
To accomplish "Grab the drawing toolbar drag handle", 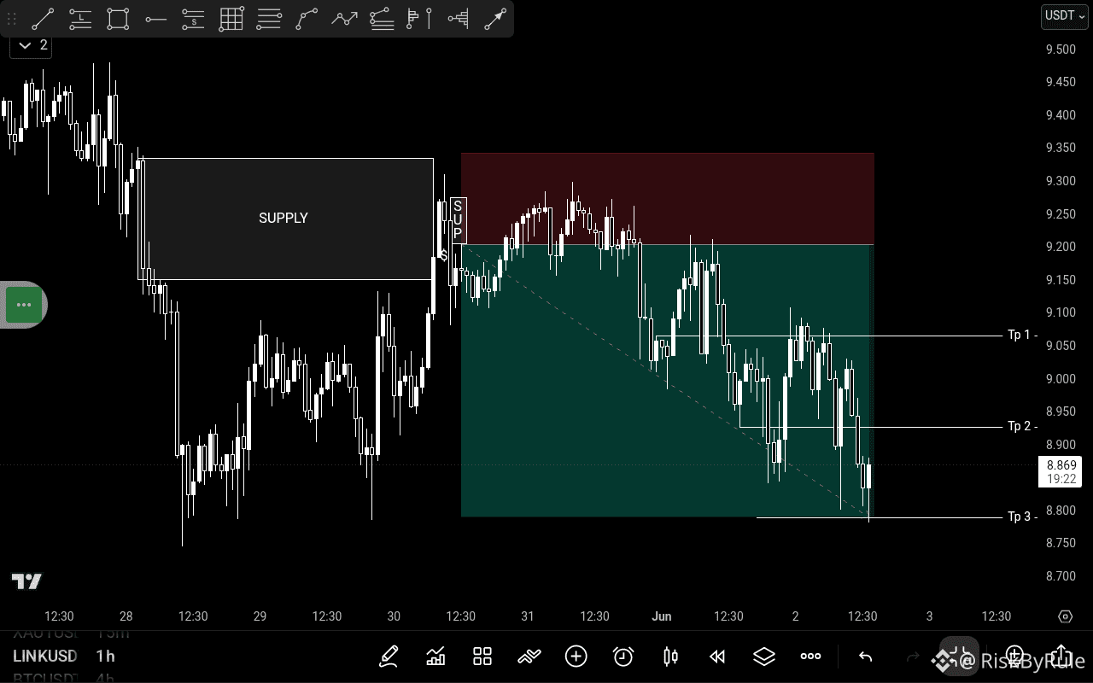I will click(12, 18).
